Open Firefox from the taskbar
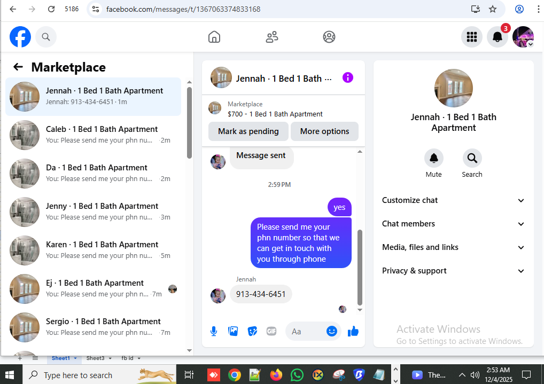544x384 pixels. tap(276, 375)
